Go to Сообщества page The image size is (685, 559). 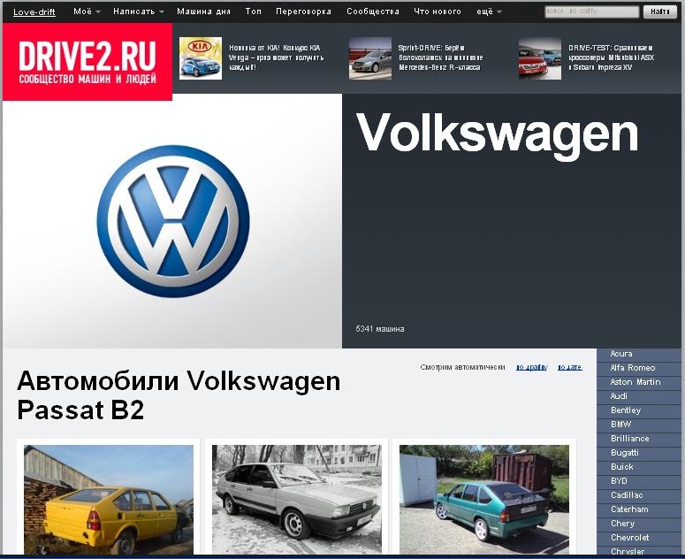click(373, 11)
